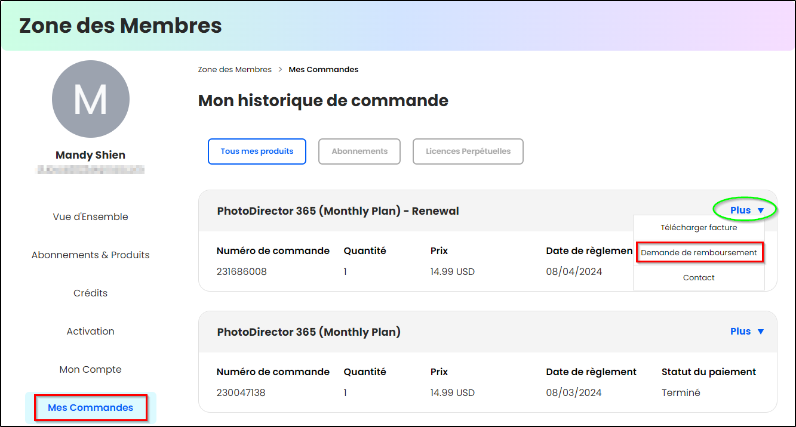Select the Tous mes produits filter
The image size is (796, 427).
[257, 151]
